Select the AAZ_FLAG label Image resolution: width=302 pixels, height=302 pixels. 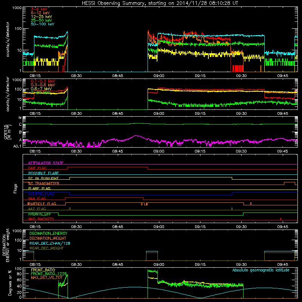(x=37, y=209)
